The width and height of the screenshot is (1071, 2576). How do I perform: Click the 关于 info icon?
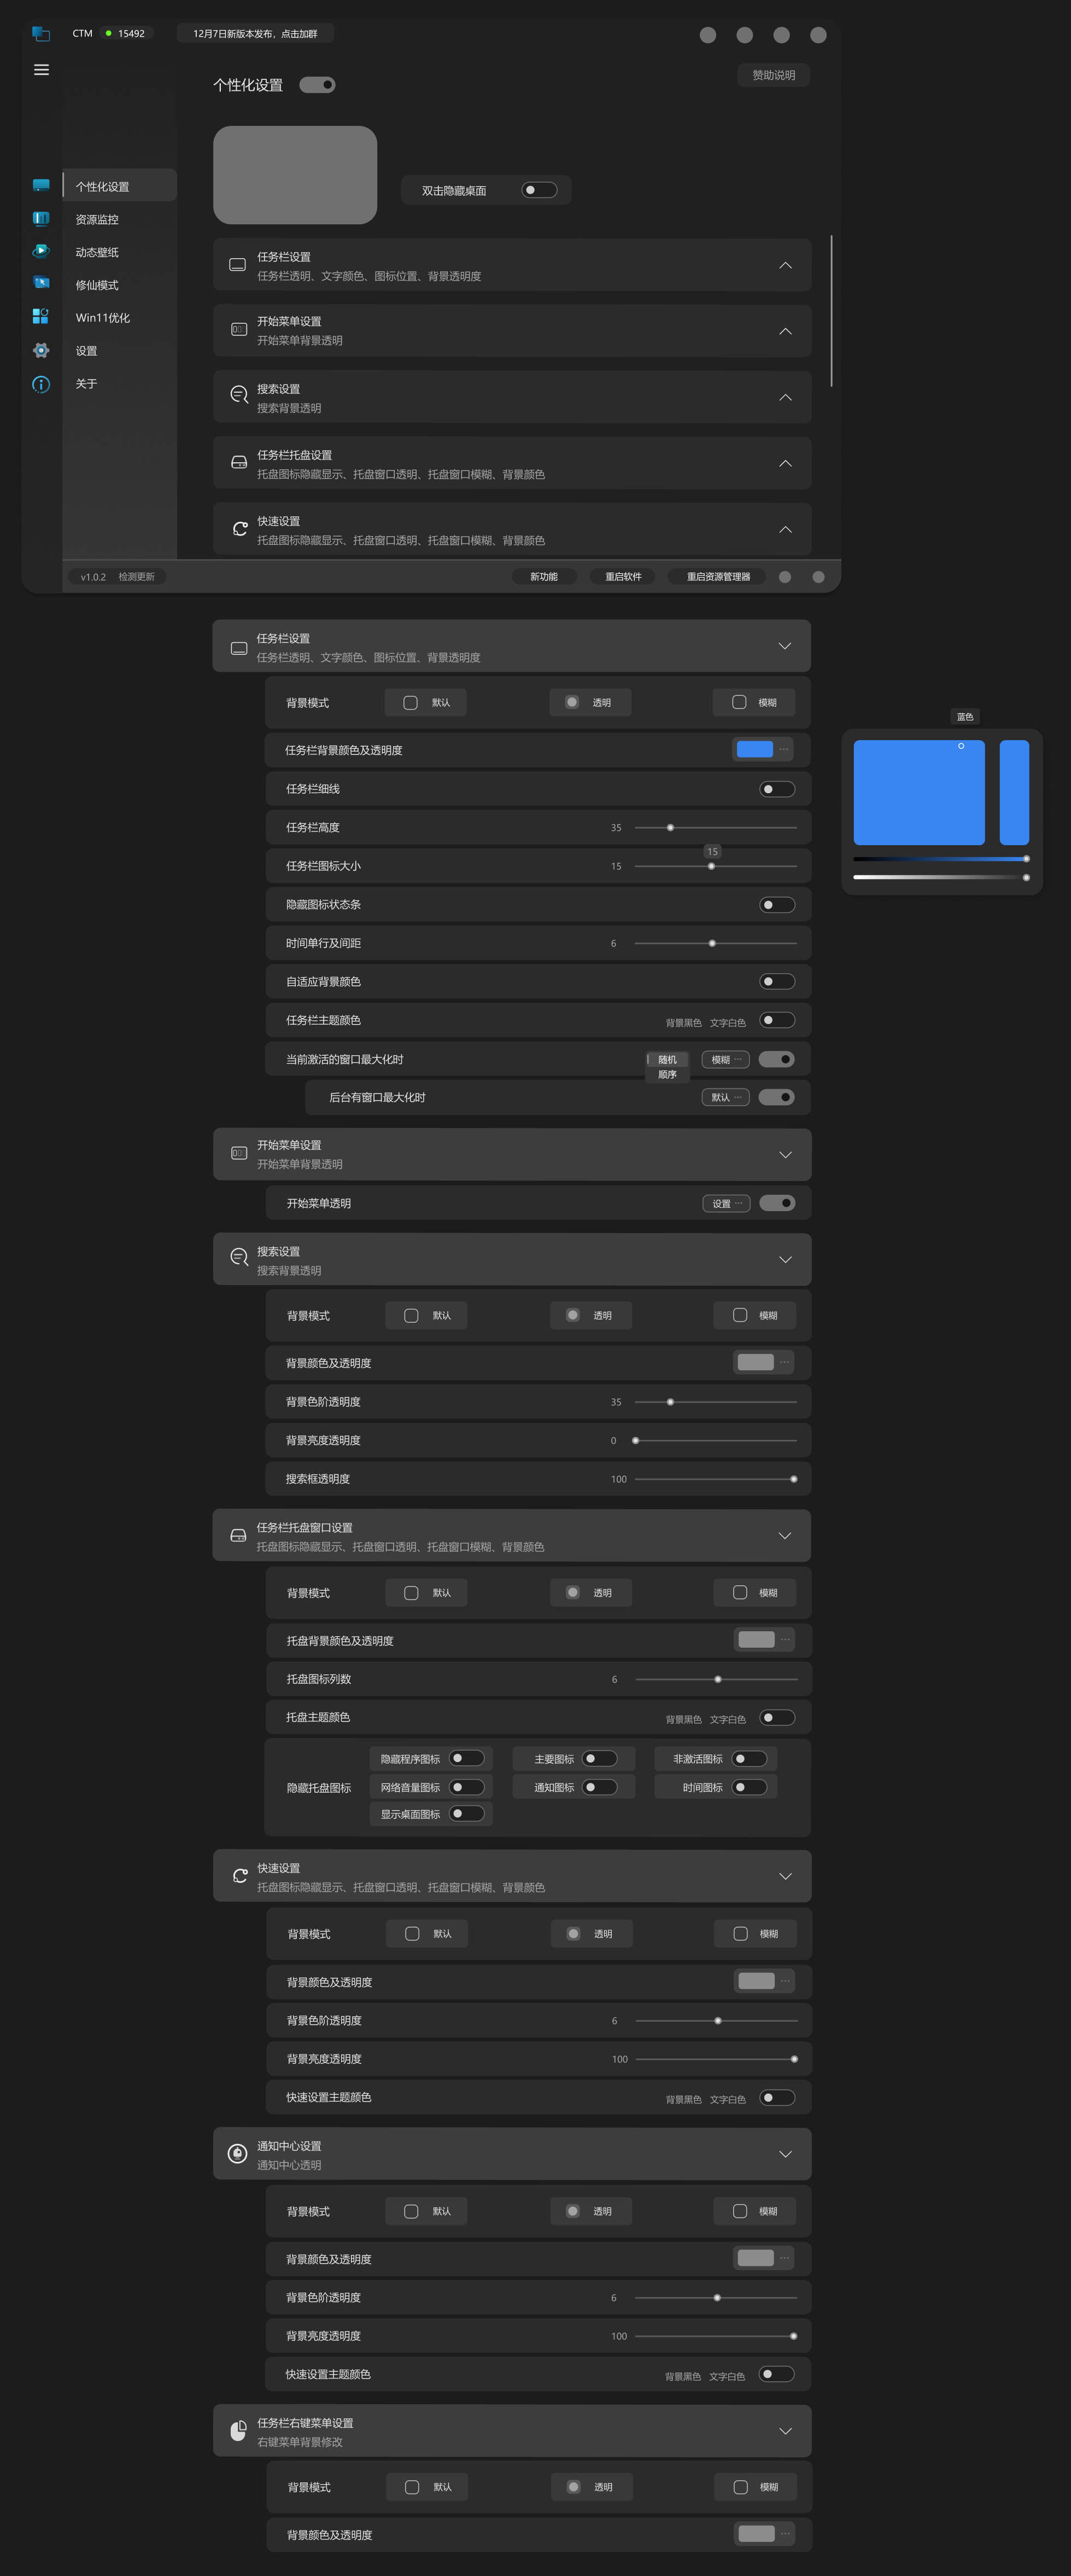(x=41, y=384)
